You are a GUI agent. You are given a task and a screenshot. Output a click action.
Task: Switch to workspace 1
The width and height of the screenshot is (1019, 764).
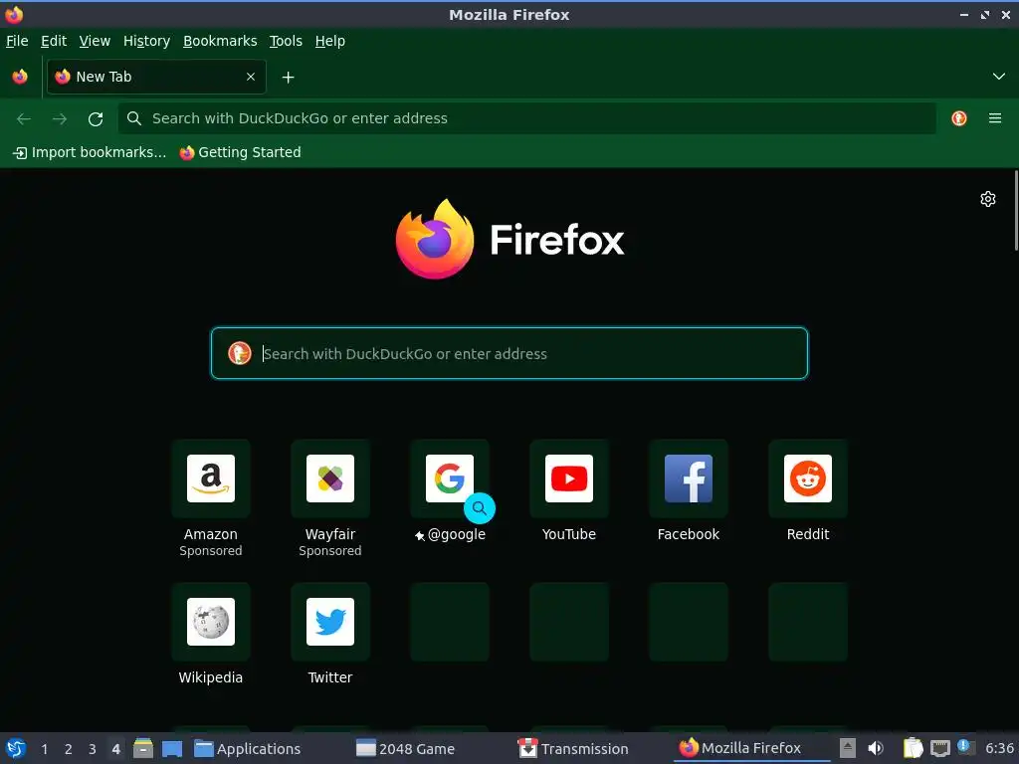tap(44, 749)
